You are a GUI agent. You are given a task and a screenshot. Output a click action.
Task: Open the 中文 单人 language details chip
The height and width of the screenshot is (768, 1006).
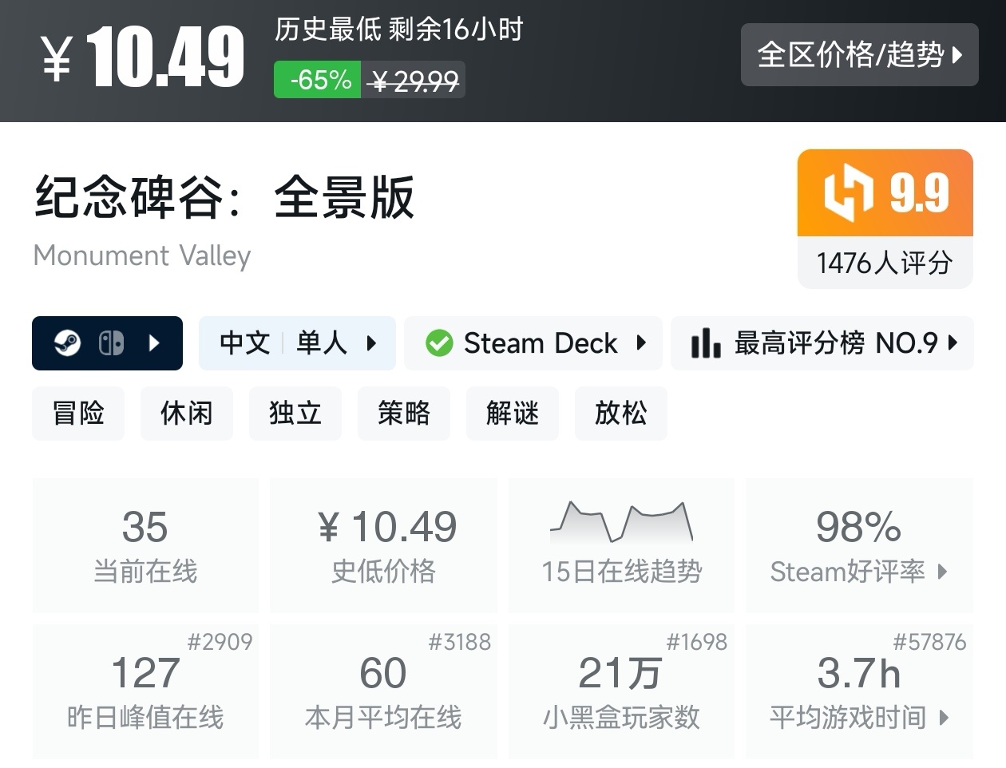297,343
